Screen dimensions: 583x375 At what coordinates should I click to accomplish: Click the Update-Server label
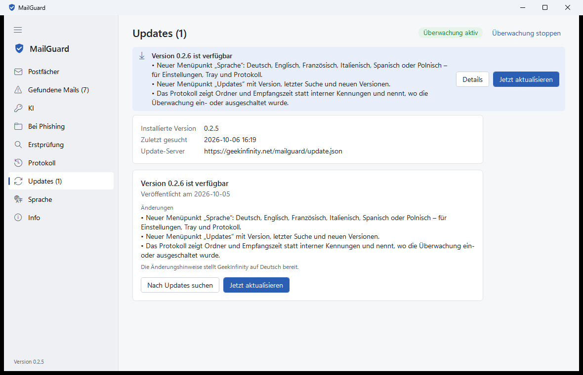click(163, 151)
